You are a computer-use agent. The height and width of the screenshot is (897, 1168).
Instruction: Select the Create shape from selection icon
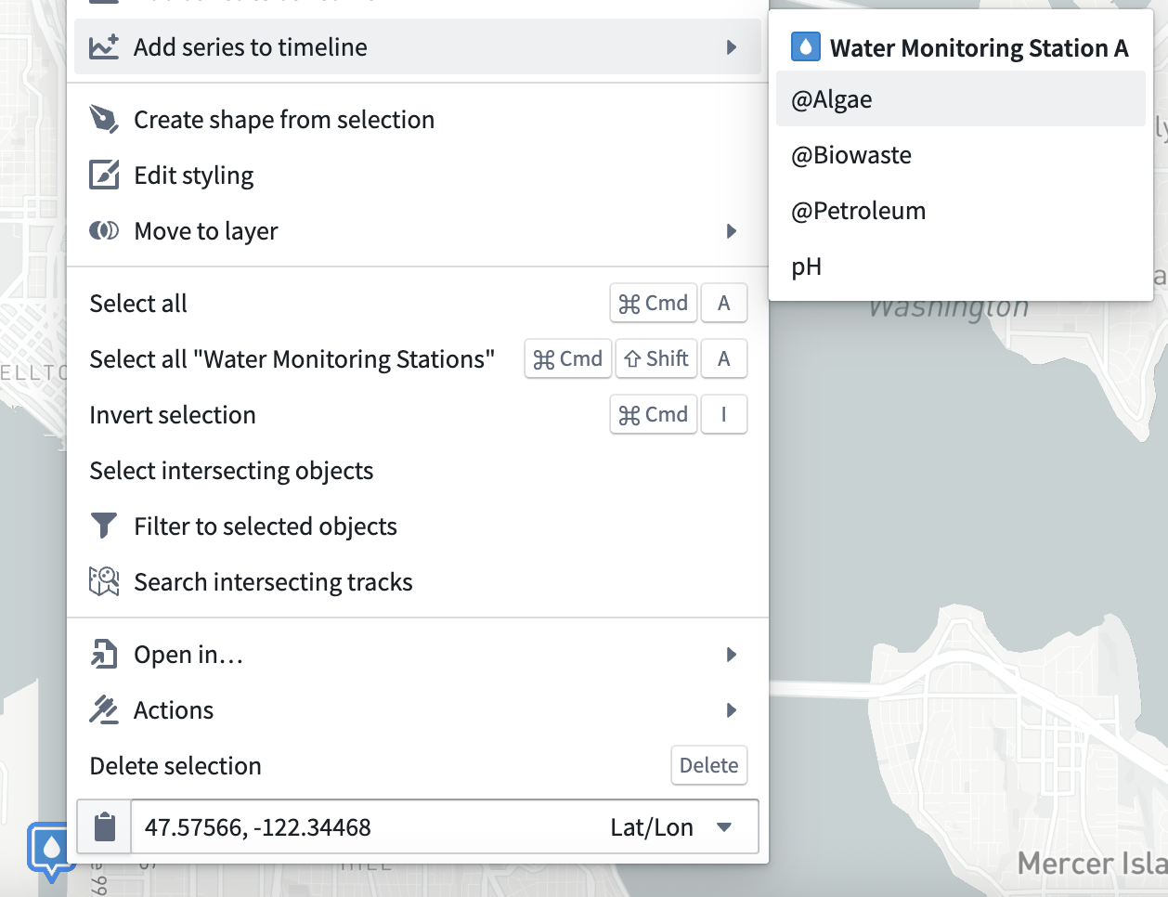(x=106, y=119)
